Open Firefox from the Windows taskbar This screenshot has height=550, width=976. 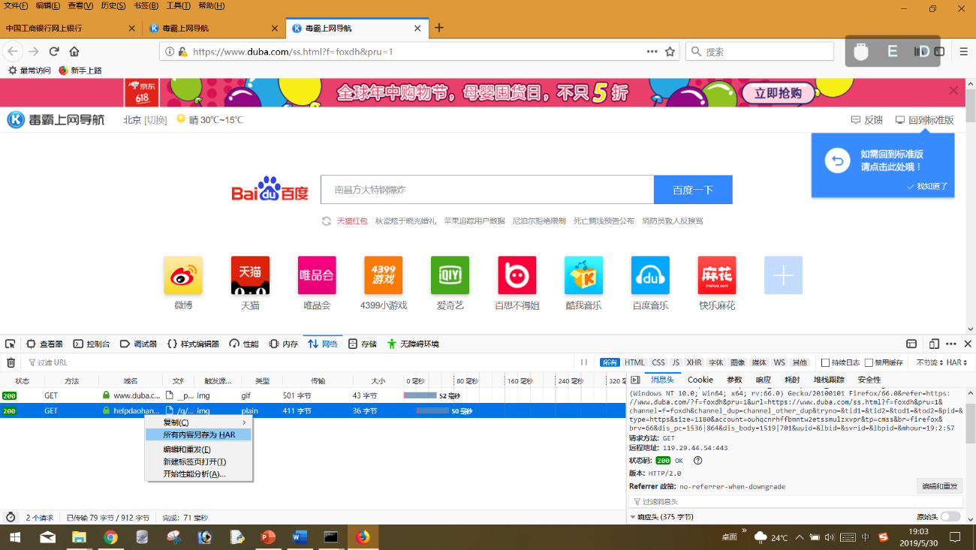click(363, 537)
